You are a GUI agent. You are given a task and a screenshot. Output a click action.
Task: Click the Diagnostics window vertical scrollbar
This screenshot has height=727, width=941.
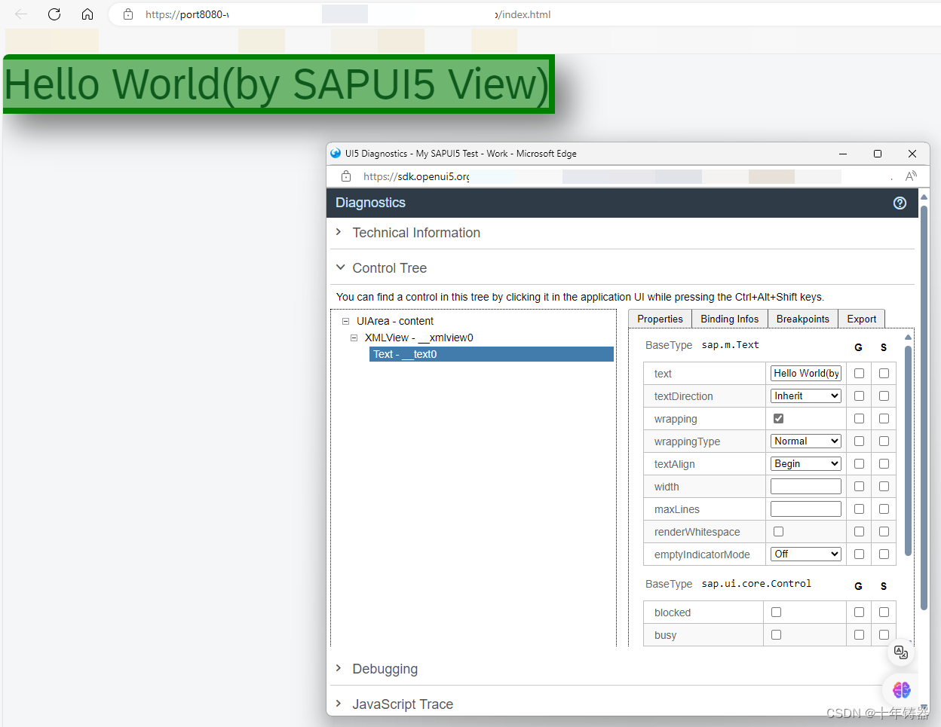click(x=924, y=407)
